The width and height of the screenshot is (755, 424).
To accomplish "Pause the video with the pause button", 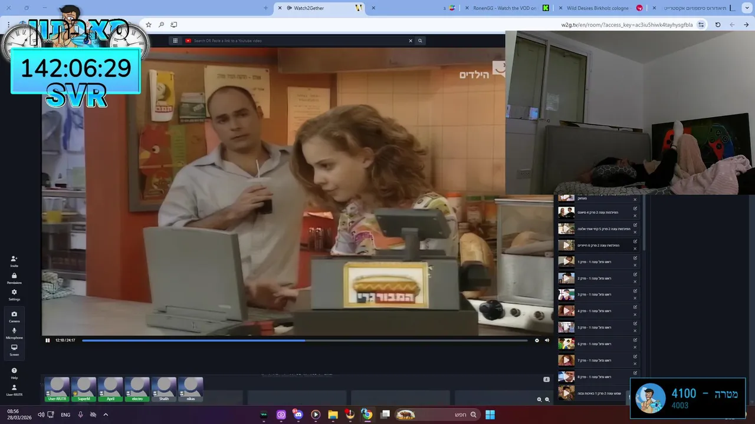I will coord(48,340).
